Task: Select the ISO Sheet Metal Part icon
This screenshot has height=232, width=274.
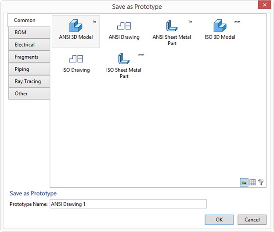Action: 124,59
